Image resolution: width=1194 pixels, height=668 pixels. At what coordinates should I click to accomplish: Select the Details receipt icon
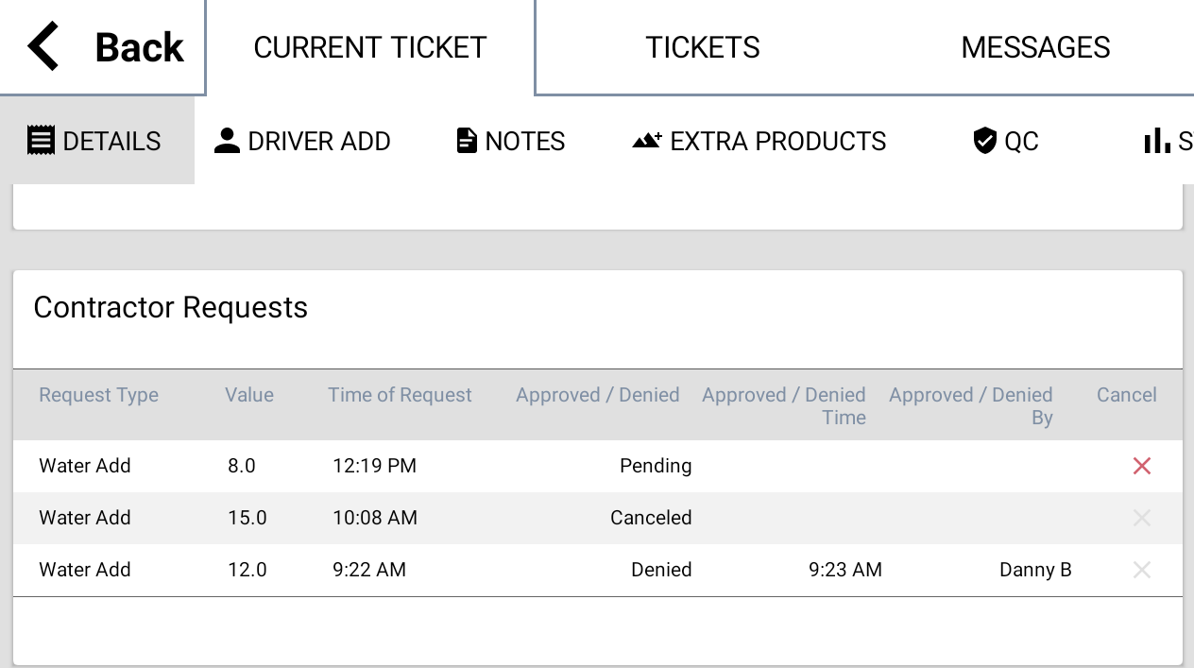(41, 139)
